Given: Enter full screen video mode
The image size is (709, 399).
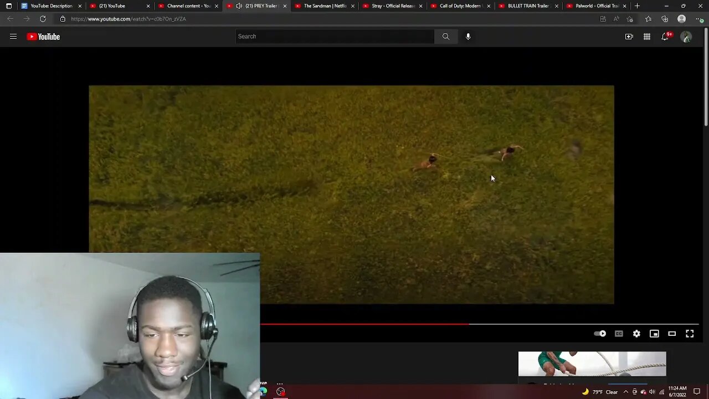Looking at the screenshot, I should pos(690,334).
